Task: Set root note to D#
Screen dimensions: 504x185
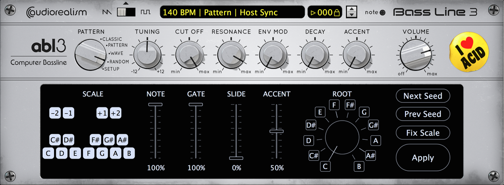Action: (311, 125)
